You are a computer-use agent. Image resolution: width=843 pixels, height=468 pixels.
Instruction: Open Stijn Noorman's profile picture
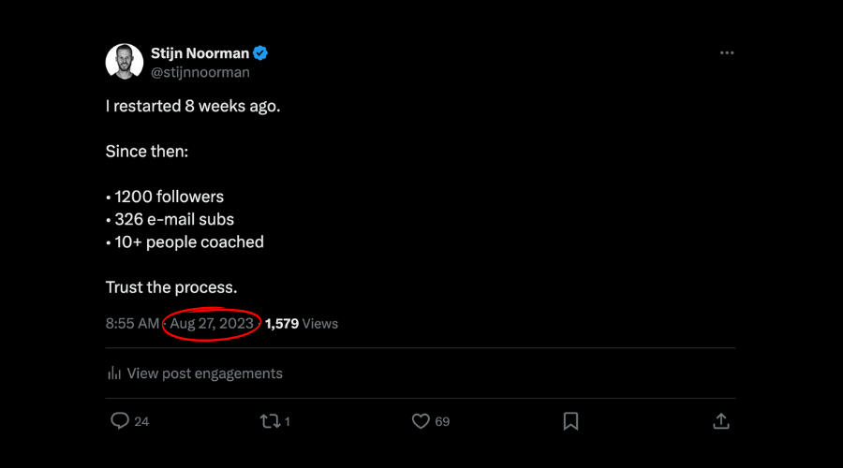pyautogui.click(x=124, y=62)
